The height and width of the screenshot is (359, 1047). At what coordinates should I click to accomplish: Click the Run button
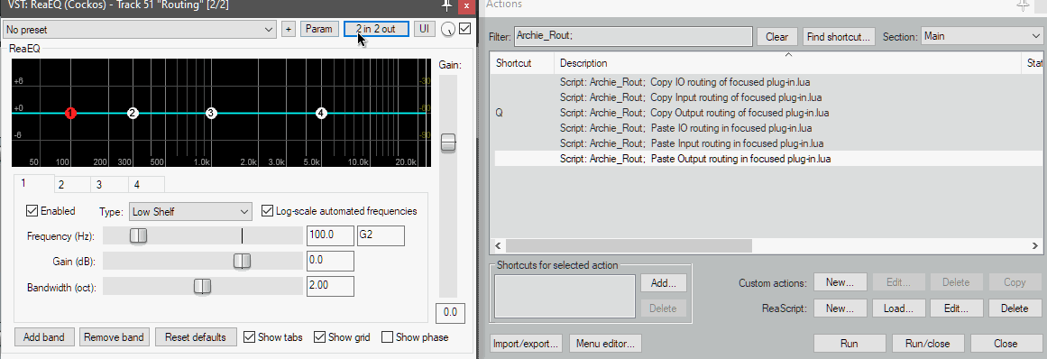pos(849,344)
